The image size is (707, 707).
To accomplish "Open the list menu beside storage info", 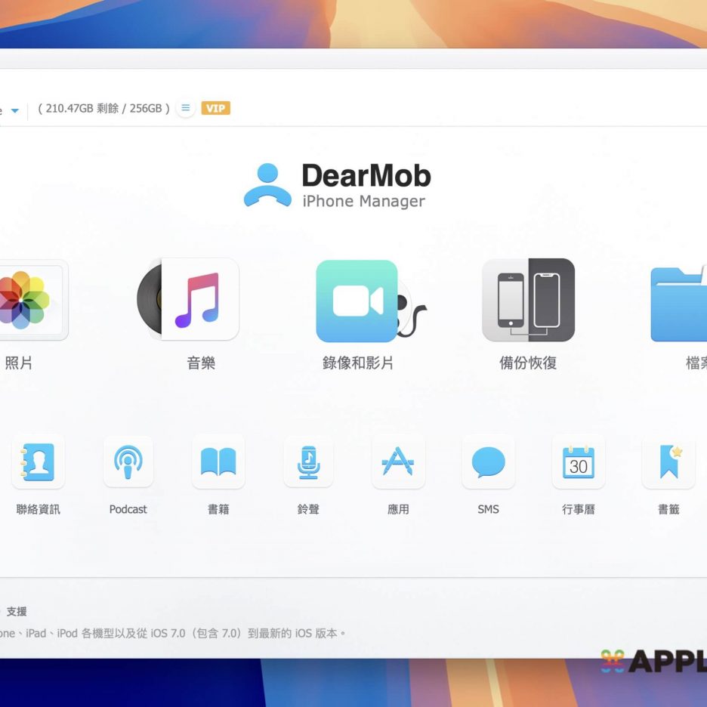I will [x=186, y=108].
